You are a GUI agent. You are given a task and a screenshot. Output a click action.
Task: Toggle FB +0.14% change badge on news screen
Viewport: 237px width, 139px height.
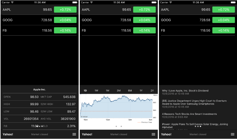coord(224,30)
